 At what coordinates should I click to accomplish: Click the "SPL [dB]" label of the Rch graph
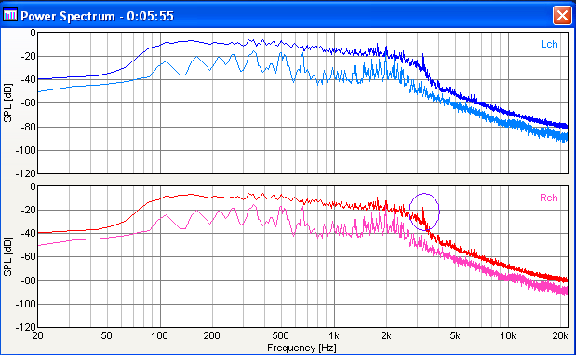pos(7,256)
